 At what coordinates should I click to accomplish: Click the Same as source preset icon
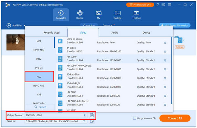(60, 41)
